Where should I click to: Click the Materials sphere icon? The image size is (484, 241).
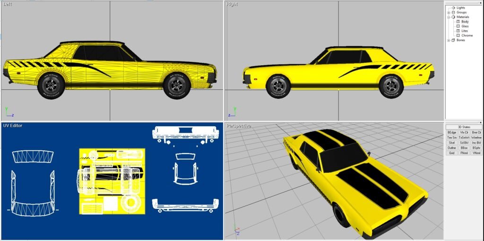(453, 17)
